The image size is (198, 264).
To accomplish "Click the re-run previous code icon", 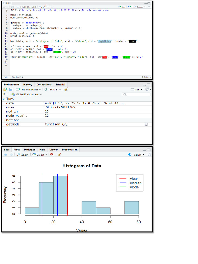I will pyautogui.click(x=129, y=7).
